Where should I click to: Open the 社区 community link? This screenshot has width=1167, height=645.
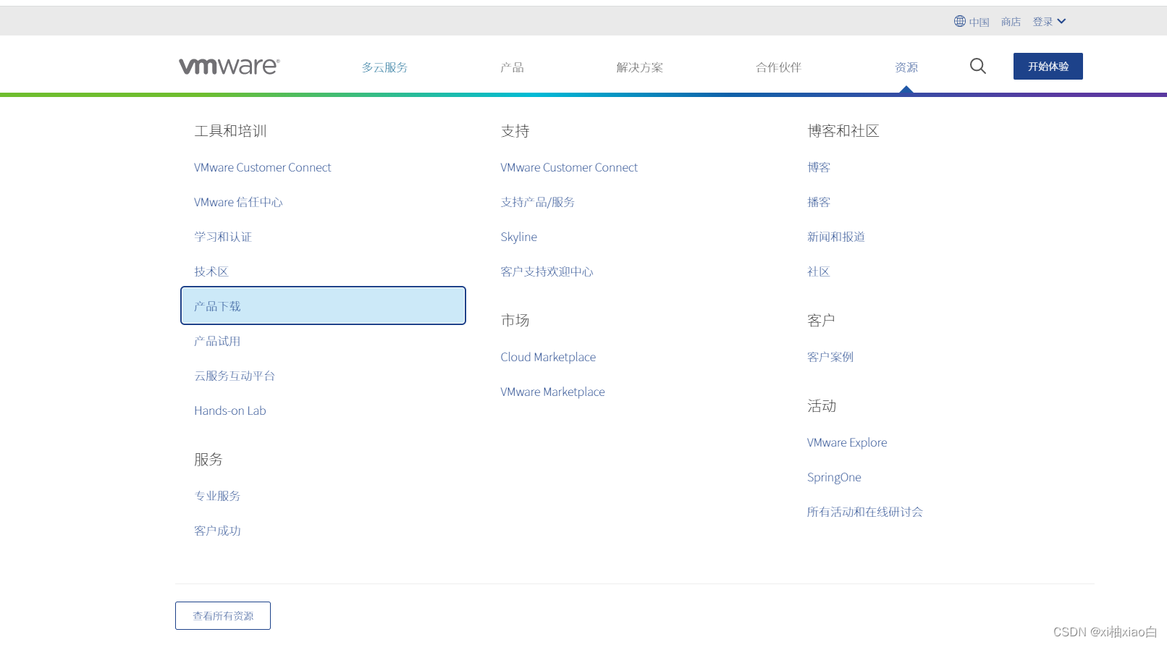click(x=819, y=271)
